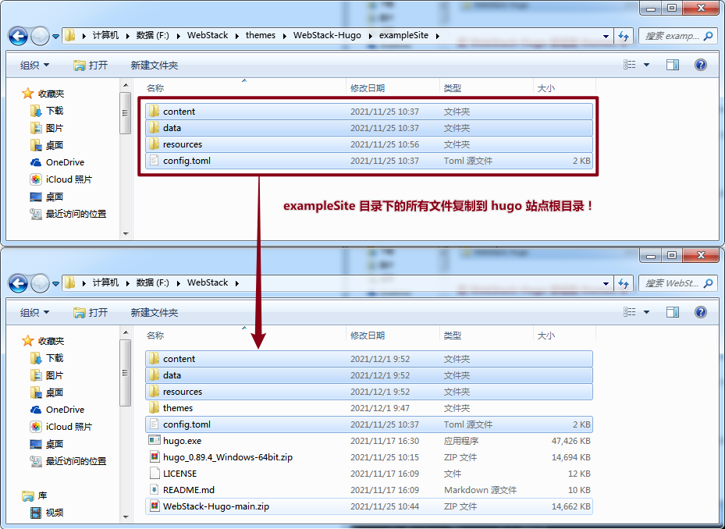Expand arrow after WebStack in lower address bar
Image resolution: width=725 pixels, height=529 pixels.
[x=237, y=283]
